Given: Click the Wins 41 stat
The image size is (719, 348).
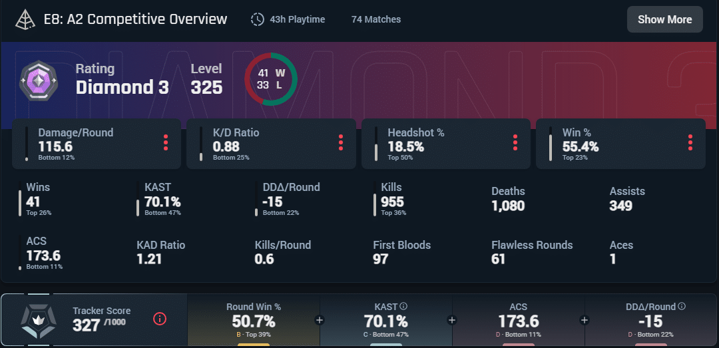Looking at the screenshot, I should (x=39, y=198).
